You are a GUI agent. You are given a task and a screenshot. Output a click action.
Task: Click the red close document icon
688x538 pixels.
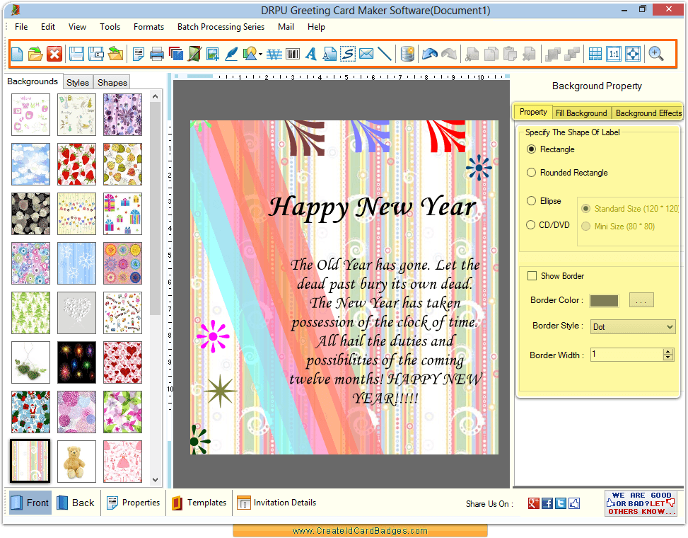(54, 54)
